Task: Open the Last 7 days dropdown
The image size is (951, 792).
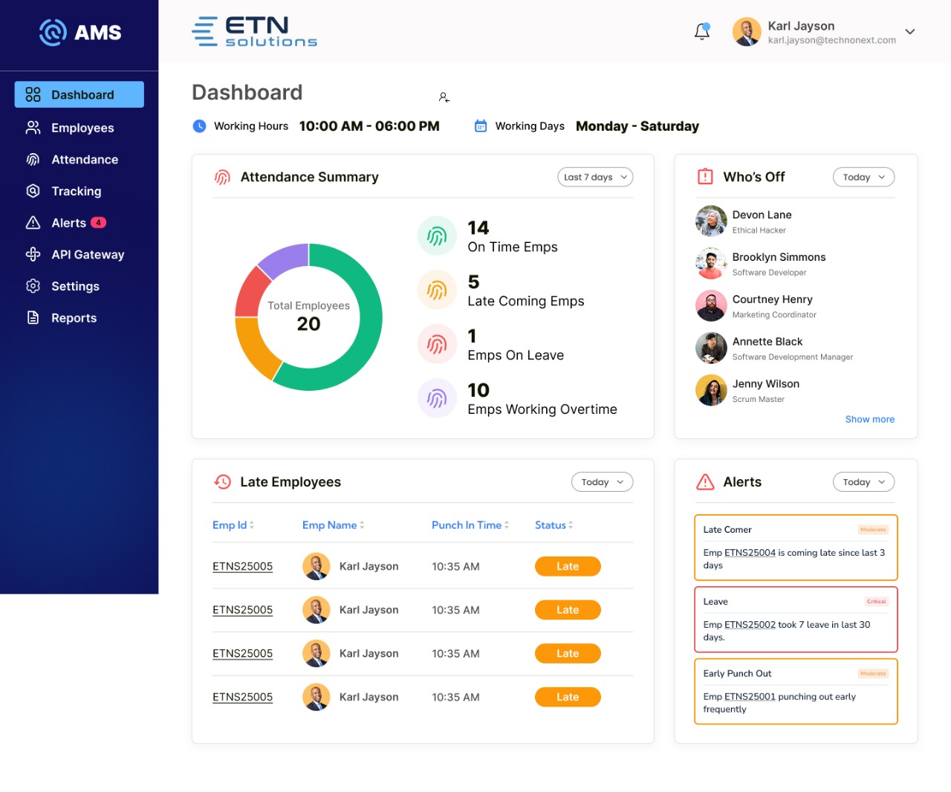Action: pos(595,177)
